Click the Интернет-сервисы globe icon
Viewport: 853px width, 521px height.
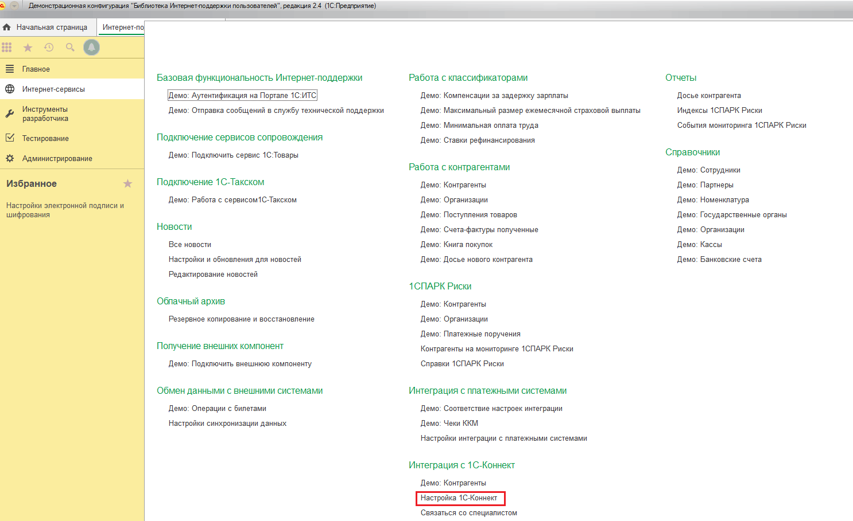click(x=10, y=89)
